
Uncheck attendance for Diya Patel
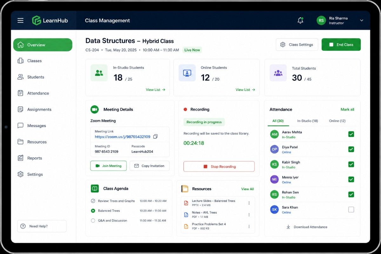[x=351, y=149]
